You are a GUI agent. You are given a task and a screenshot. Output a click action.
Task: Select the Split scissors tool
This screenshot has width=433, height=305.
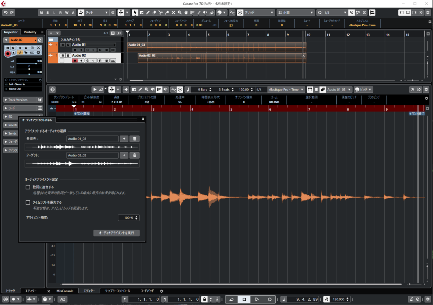click(x=161, y=13)
